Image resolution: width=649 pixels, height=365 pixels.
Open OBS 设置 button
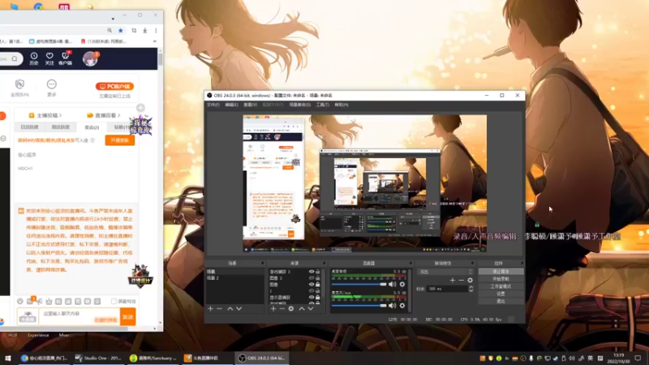coord(501,294)
